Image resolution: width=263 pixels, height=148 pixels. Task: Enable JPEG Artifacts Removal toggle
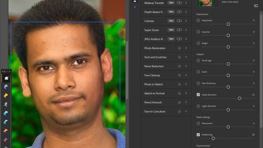coord(179,39)
